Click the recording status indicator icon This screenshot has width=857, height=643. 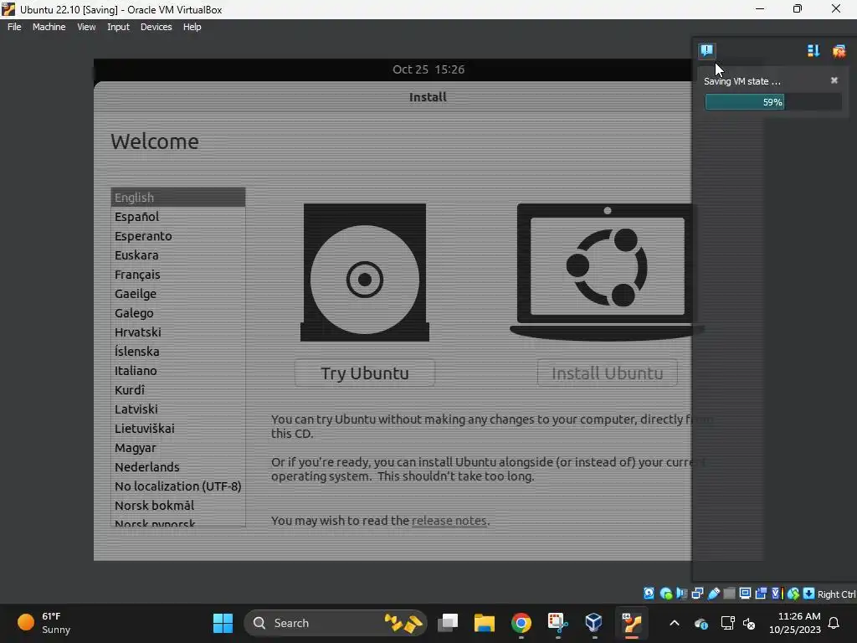(761, 594)
